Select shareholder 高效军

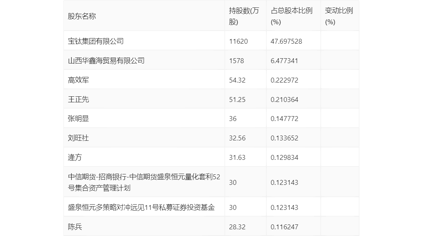click(x=78, y=80)
